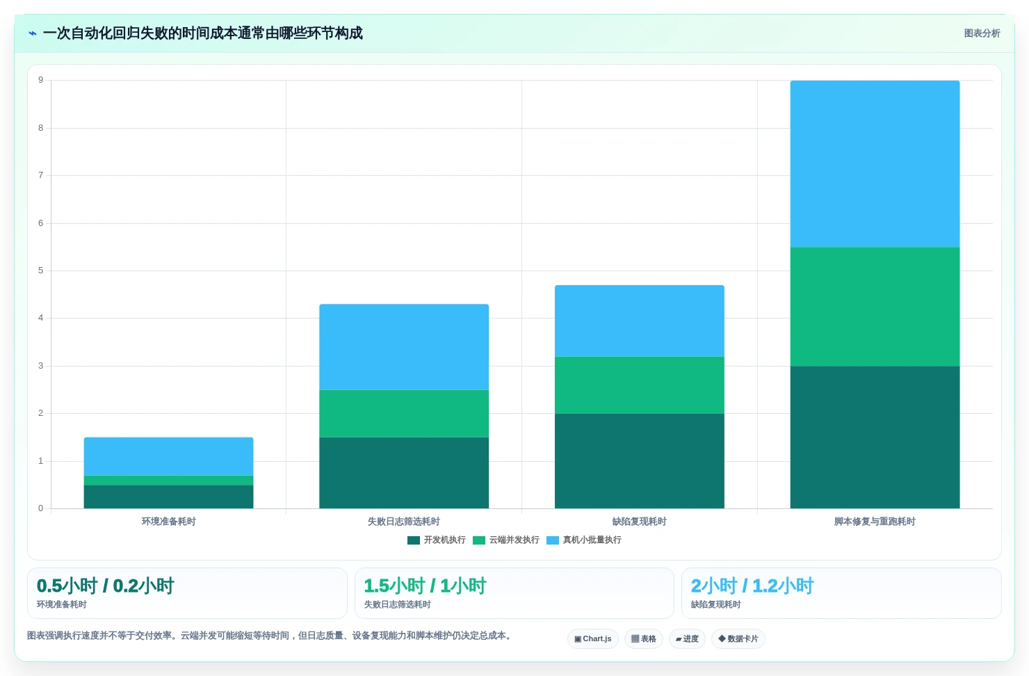Click the 图表分析 label in the header

(982, 33)
